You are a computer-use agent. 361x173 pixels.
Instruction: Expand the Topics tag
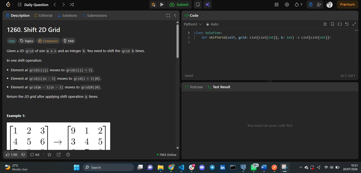(x=26, y=41)
